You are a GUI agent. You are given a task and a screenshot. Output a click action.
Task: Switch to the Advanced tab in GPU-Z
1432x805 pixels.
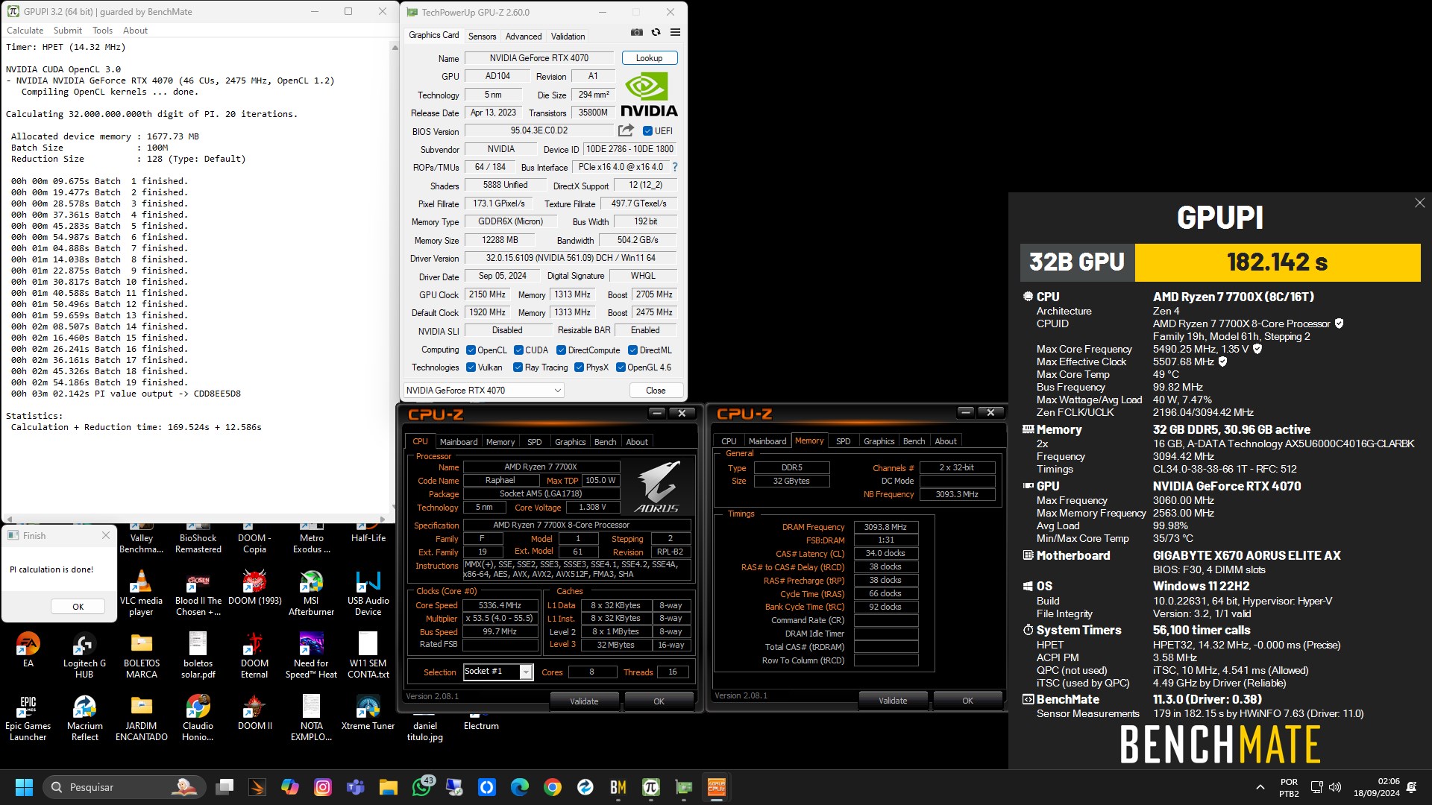coord(524,37)
